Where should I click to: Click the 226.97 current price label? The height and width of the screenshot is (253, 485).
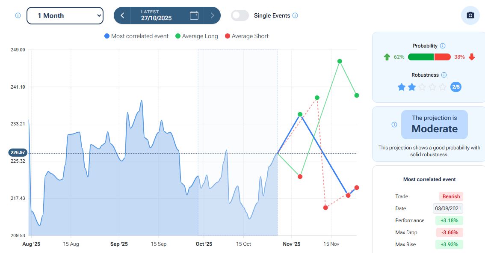17,152
